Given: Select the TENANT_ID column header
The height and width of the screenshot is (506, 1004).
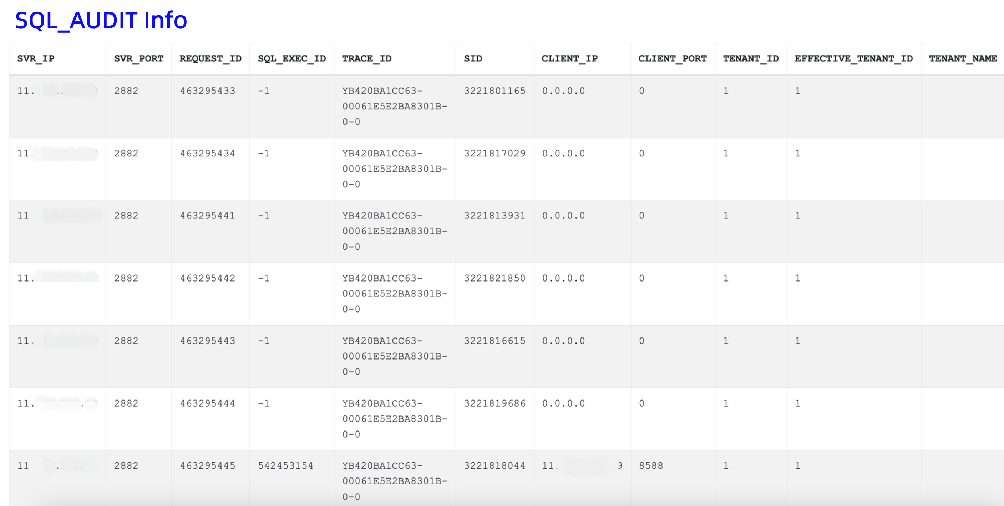Looking at the screenshot, I should (x=751, y=58).
